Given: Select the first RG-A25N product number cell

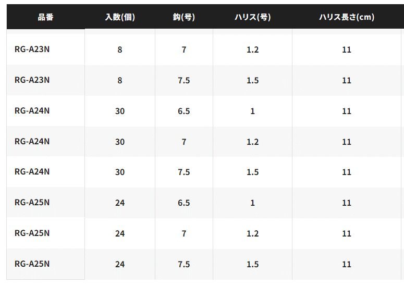Looking at the screenshot, I should (32, 203).
